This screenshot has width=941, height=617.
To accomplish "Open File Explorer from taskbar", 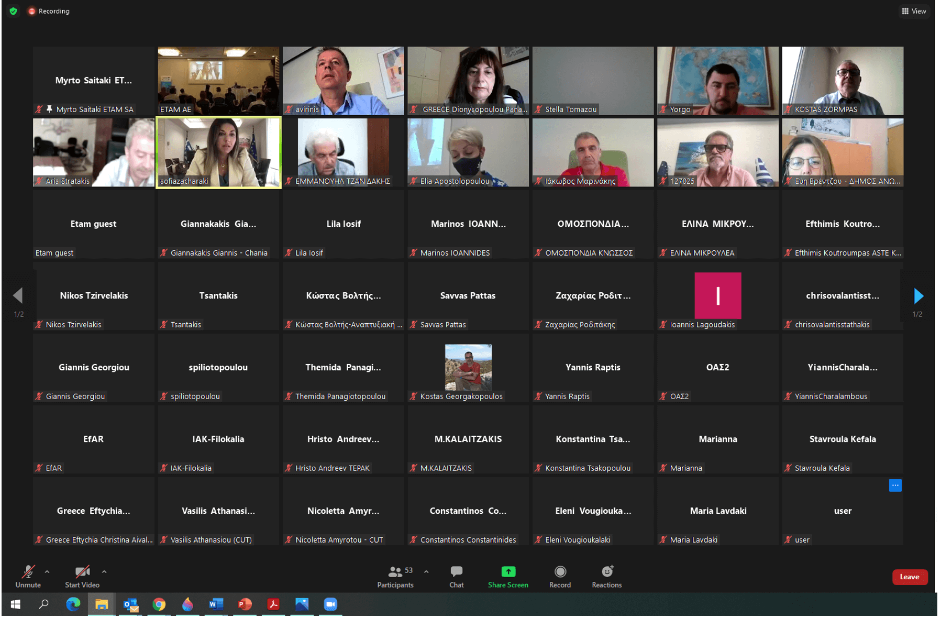I will pyautogui.click(x=102, y=604).
